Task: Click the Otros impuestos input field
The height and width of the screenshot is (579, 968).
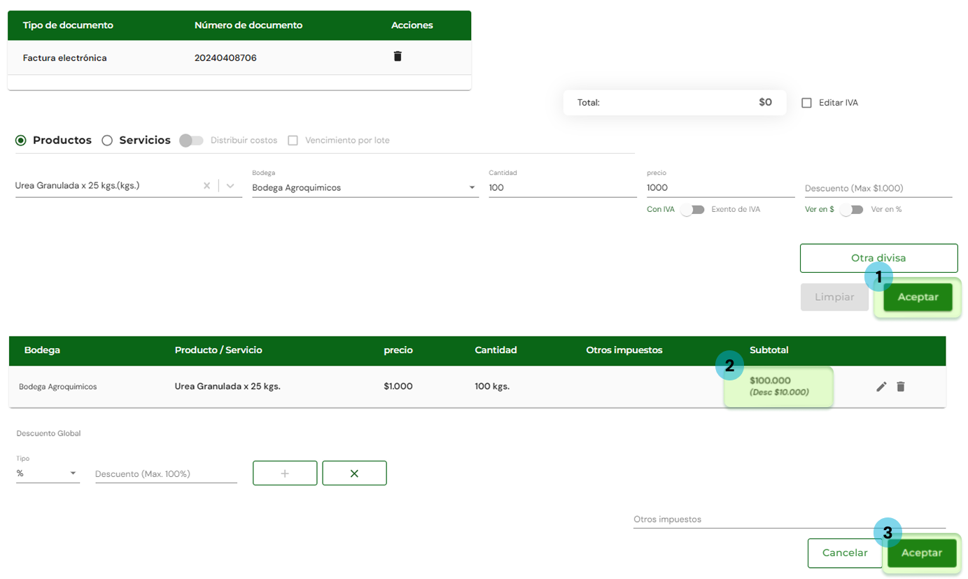Action: pos(790,520)
